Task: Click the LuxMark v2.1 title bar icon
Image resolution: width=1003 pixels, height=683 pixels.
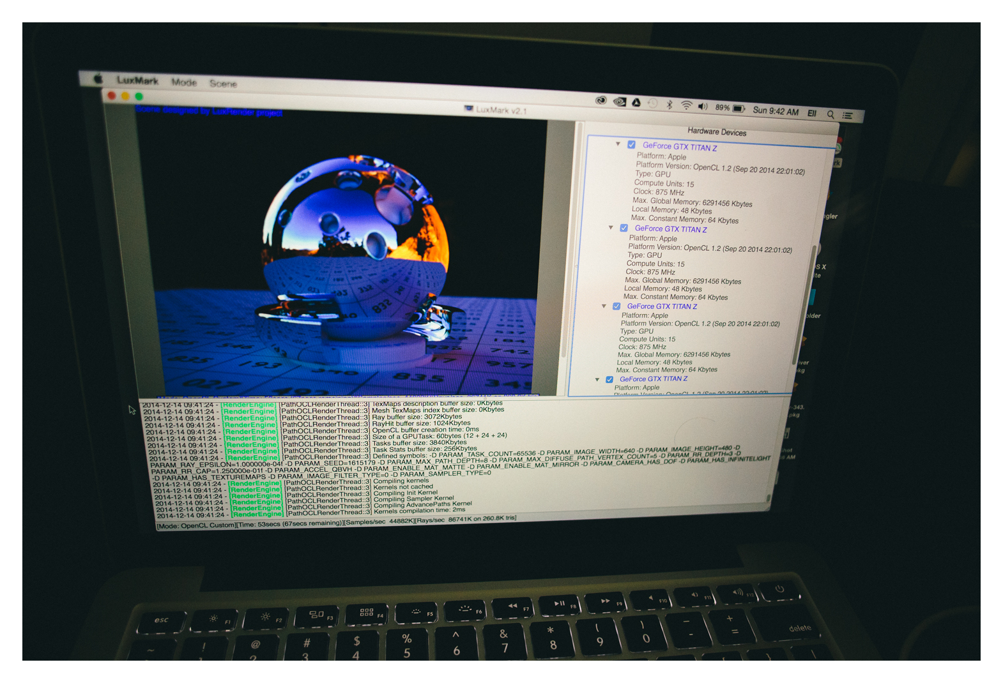Action: pyautogui.click(x=469, y=109)
